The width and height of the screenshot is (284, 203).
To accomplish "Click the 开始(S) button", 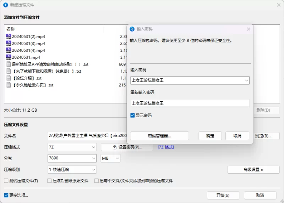I will tap(223, 195).
